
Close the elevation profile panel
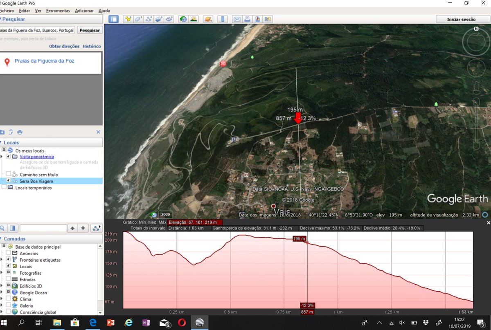(x=488, y=223)
